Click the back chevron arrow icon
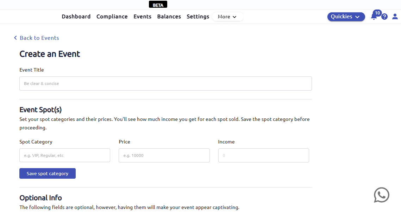Screen dimensions: 401x221 [15, 38]
